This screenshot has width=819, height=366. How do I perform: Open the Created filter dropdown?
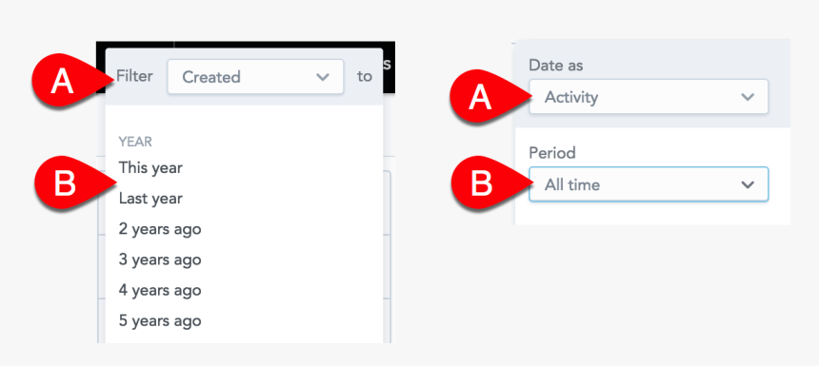tap(255, 77)
